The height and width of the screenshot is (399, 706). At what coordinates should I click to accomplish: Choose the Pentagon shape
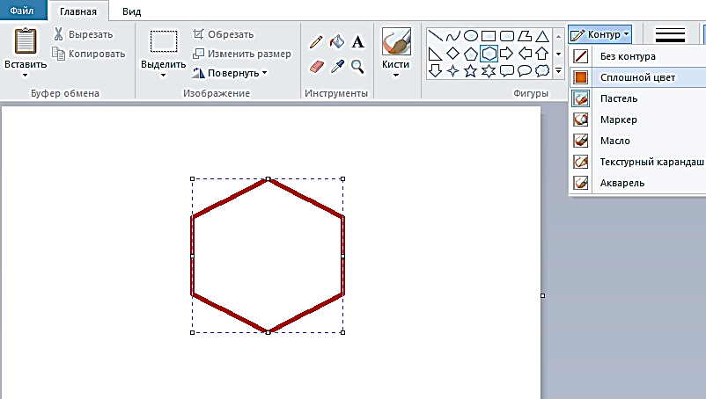tap(470, 54)
